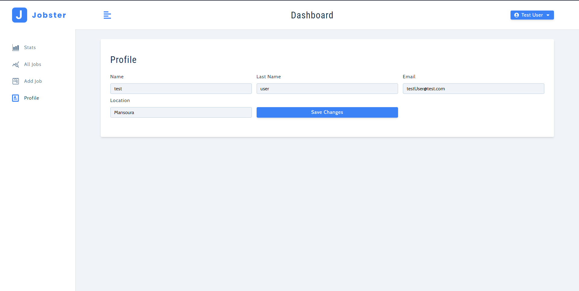The width and height of the screenshot is (579, 291).
Task: Click the Profile sidebar icon
Action: click(16, 98)
